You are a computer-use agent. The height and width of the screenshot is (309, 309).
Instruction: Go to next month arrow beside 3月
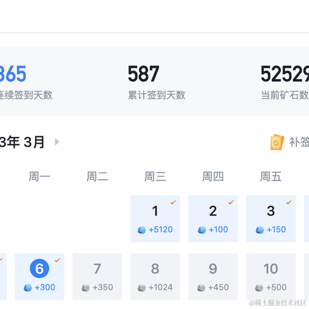tap(57, 142)
